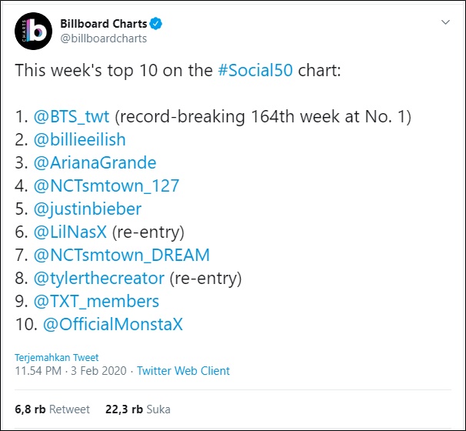This screenshot has height=431, width=466.
Task: Click the @OfficialMonstaX mention
Action: (113, 325)
